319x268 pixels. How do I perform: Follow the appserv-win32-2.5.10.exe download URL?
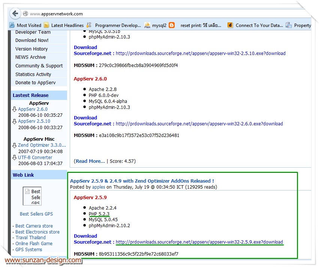click(x=201, y=54)
